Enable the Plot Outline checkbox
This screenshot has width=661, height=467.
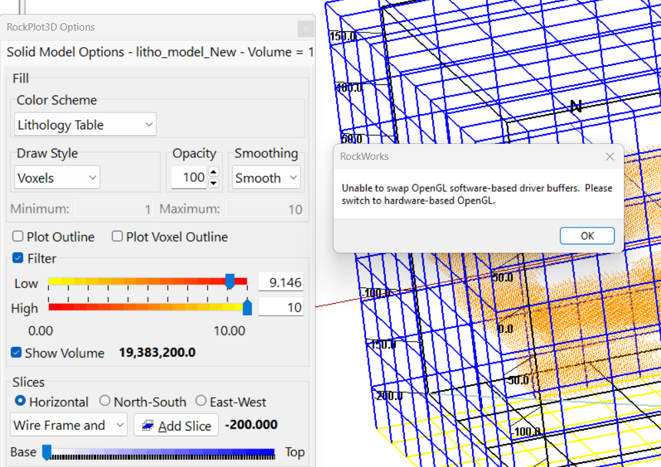(18, 237)
